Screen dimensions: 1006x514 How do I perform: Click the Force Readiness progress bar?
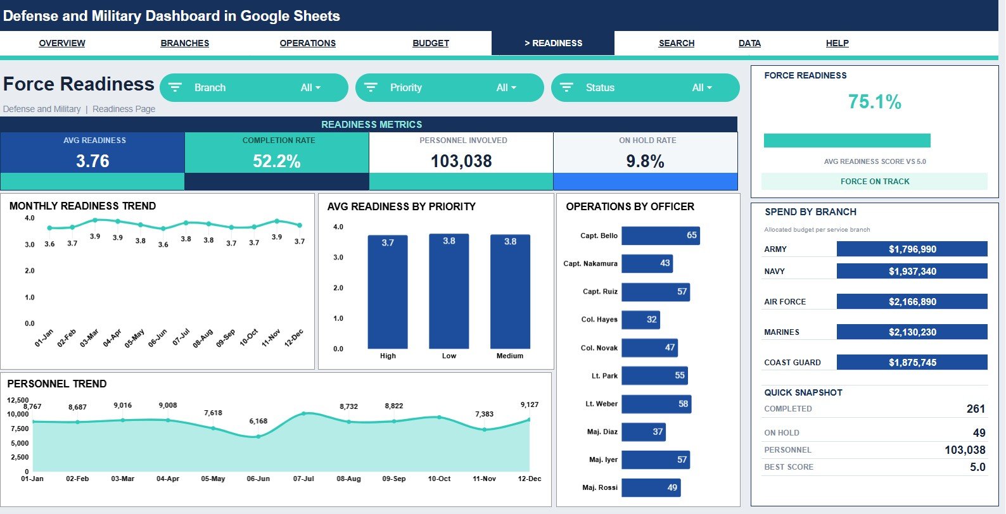click(847, 141)
